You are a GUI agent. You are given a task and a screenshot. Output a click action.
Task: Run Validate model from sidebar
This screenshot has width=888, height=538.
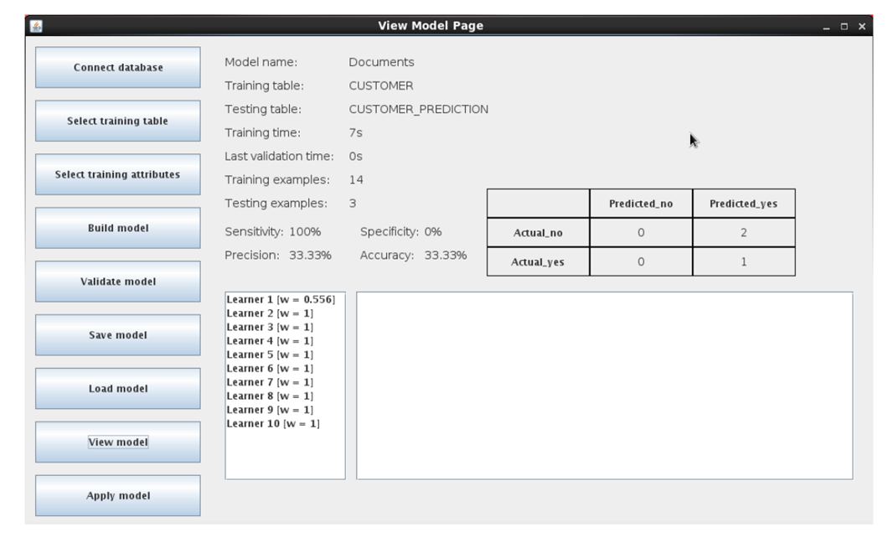[x=117, y=282]
